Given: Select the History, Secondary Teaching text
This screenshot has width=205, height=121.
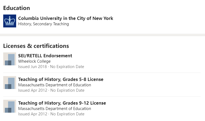Looking at the screenshot, I should (44, 24).
